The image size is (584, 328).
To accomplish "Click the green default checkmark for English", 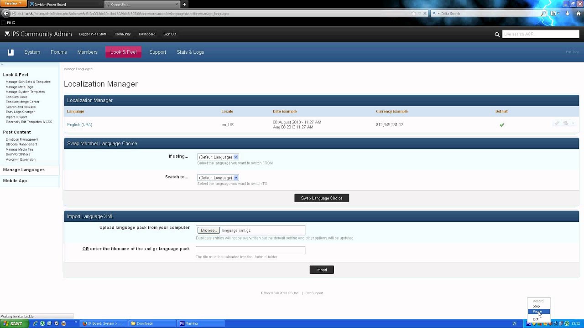I will point(502,124).
